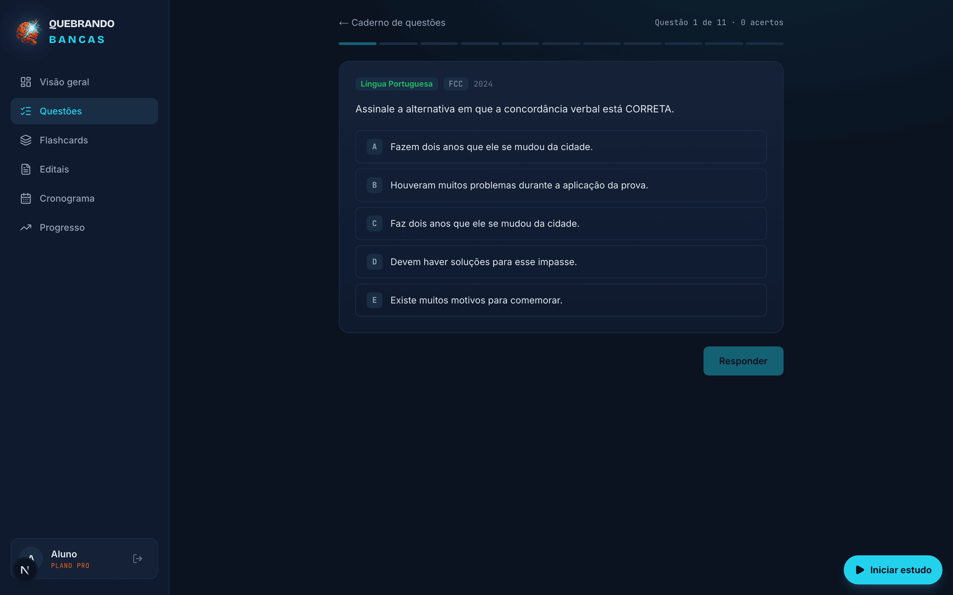This screenshot has height=595, width=953.
Task: Open the Progresso trend-line icon
Action: (25, 227)
